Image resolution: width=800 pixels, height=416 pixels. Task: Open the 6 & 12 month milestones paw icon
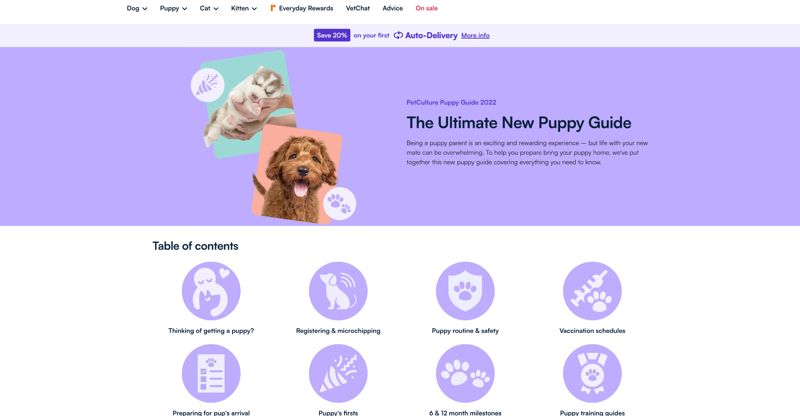[465, 373]
